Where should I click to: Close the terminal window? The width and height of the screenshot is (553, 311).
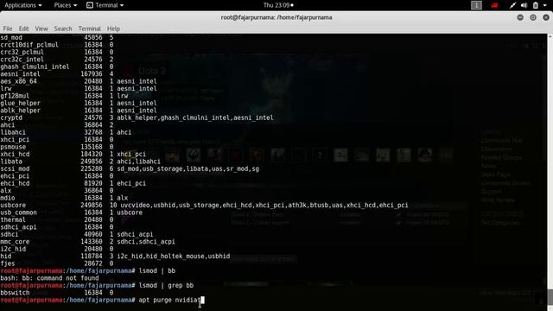coord(546,17)
